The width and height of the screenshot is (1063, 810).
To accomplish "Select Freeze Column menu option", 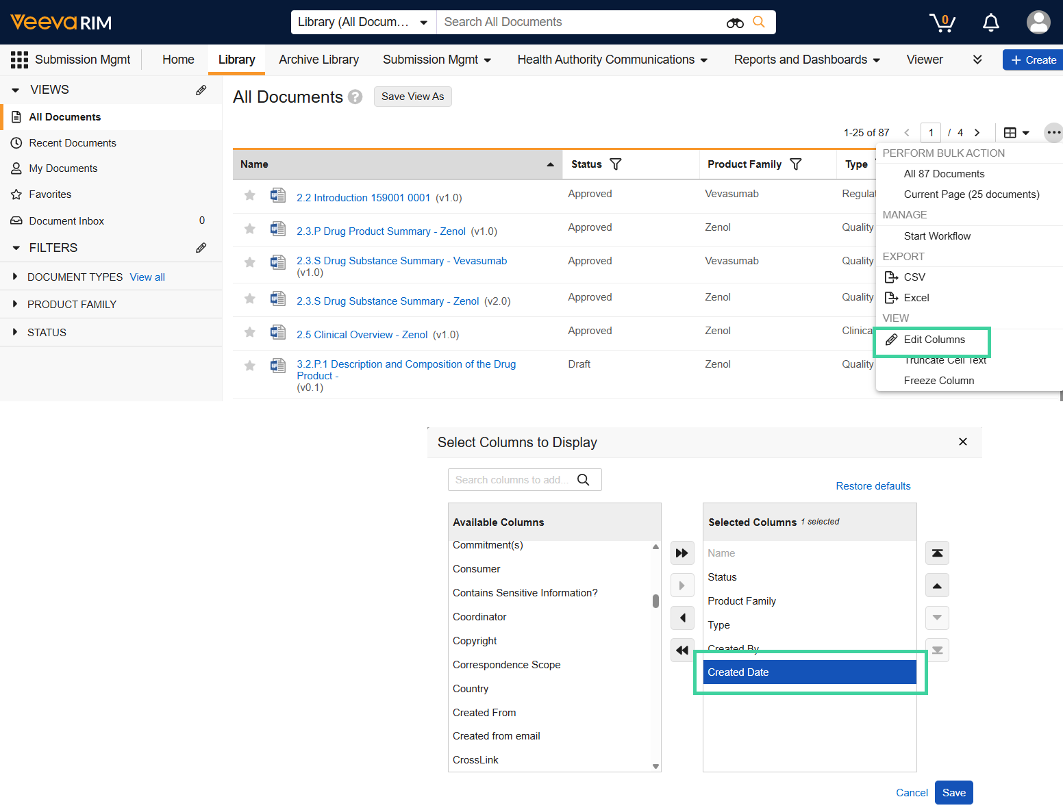I will point(939,381).
